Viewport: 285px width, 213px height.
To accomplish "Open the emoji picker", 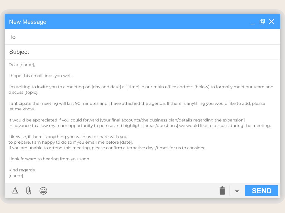I will tap(43, 191).
